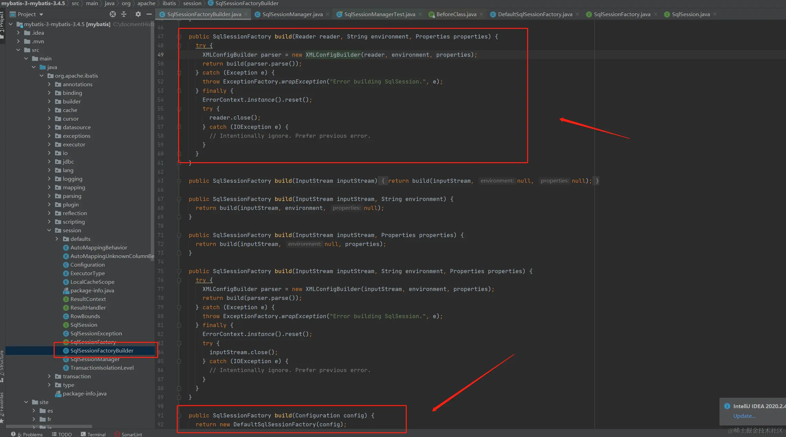786x437 pixels.
Task: Collapse the session package folder
Action: pos(49,230)
